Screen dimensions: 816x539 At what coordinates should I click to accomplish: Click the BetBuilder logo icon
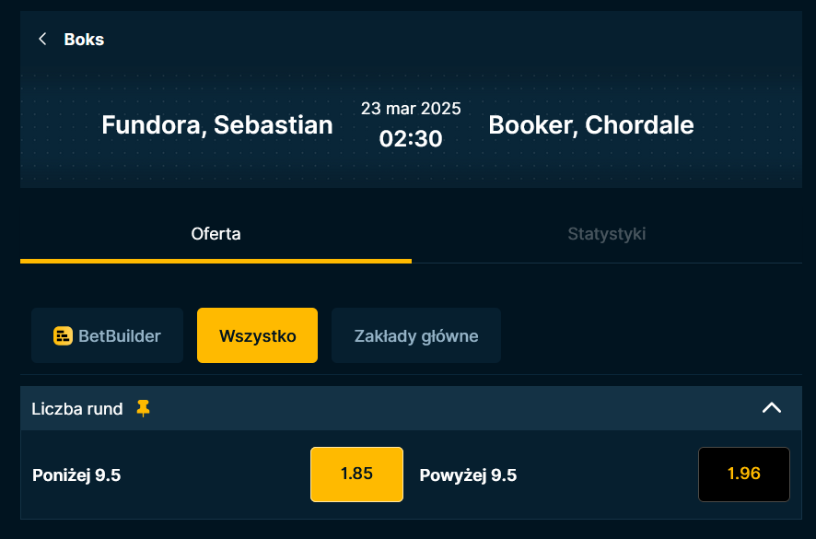coord(63,335)
